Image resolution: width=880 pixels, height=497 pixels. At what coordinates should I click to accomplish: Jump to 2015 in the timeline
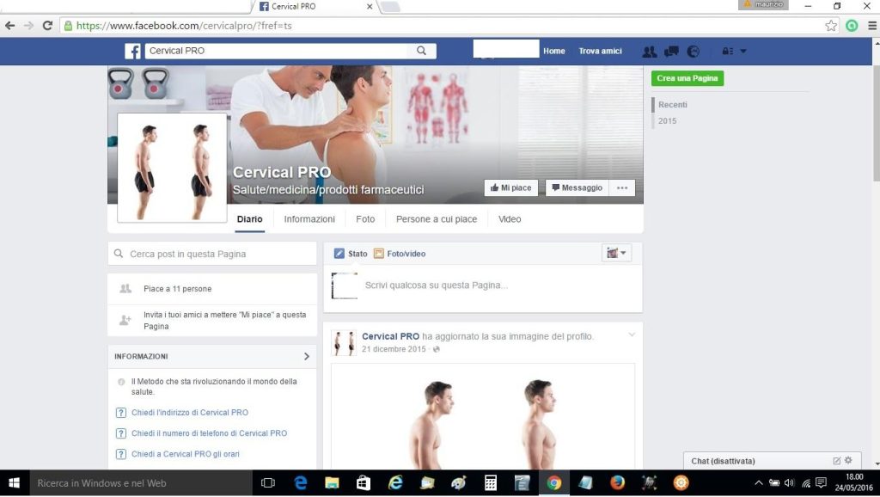pos(667,120)
